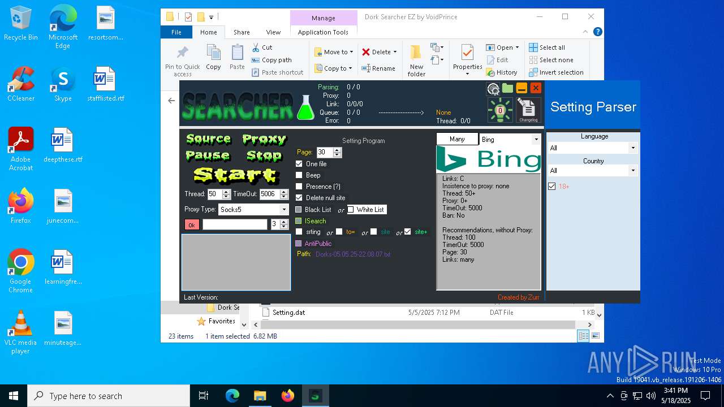
Task: Open Firefox from the taskbar
Action: [x=288, y=396]
